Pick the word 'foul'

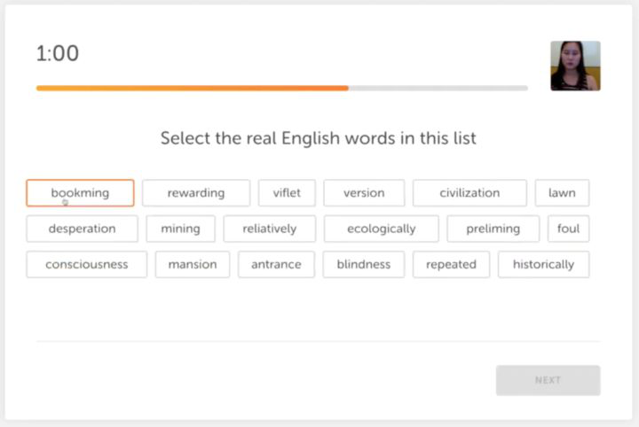(569, 229)
